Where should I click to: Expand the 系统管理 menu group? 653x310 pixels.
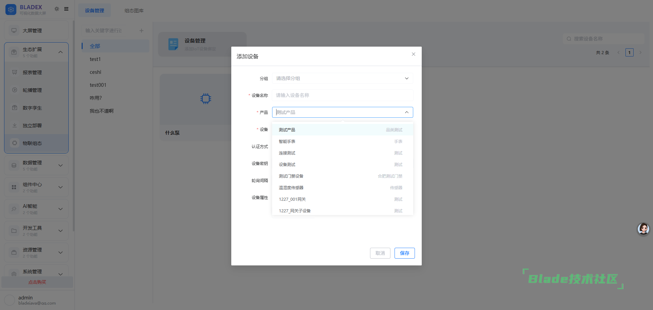[x=61, y=274]
